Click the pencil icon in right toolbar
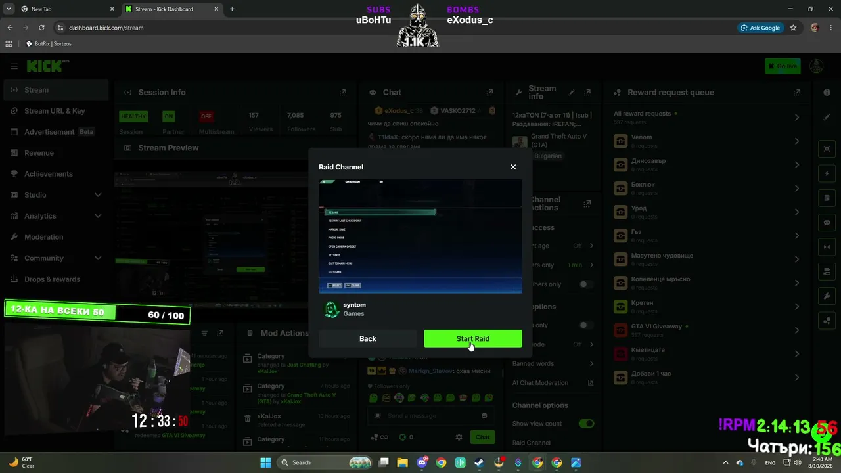841x473 pixels. click(827, 117)
